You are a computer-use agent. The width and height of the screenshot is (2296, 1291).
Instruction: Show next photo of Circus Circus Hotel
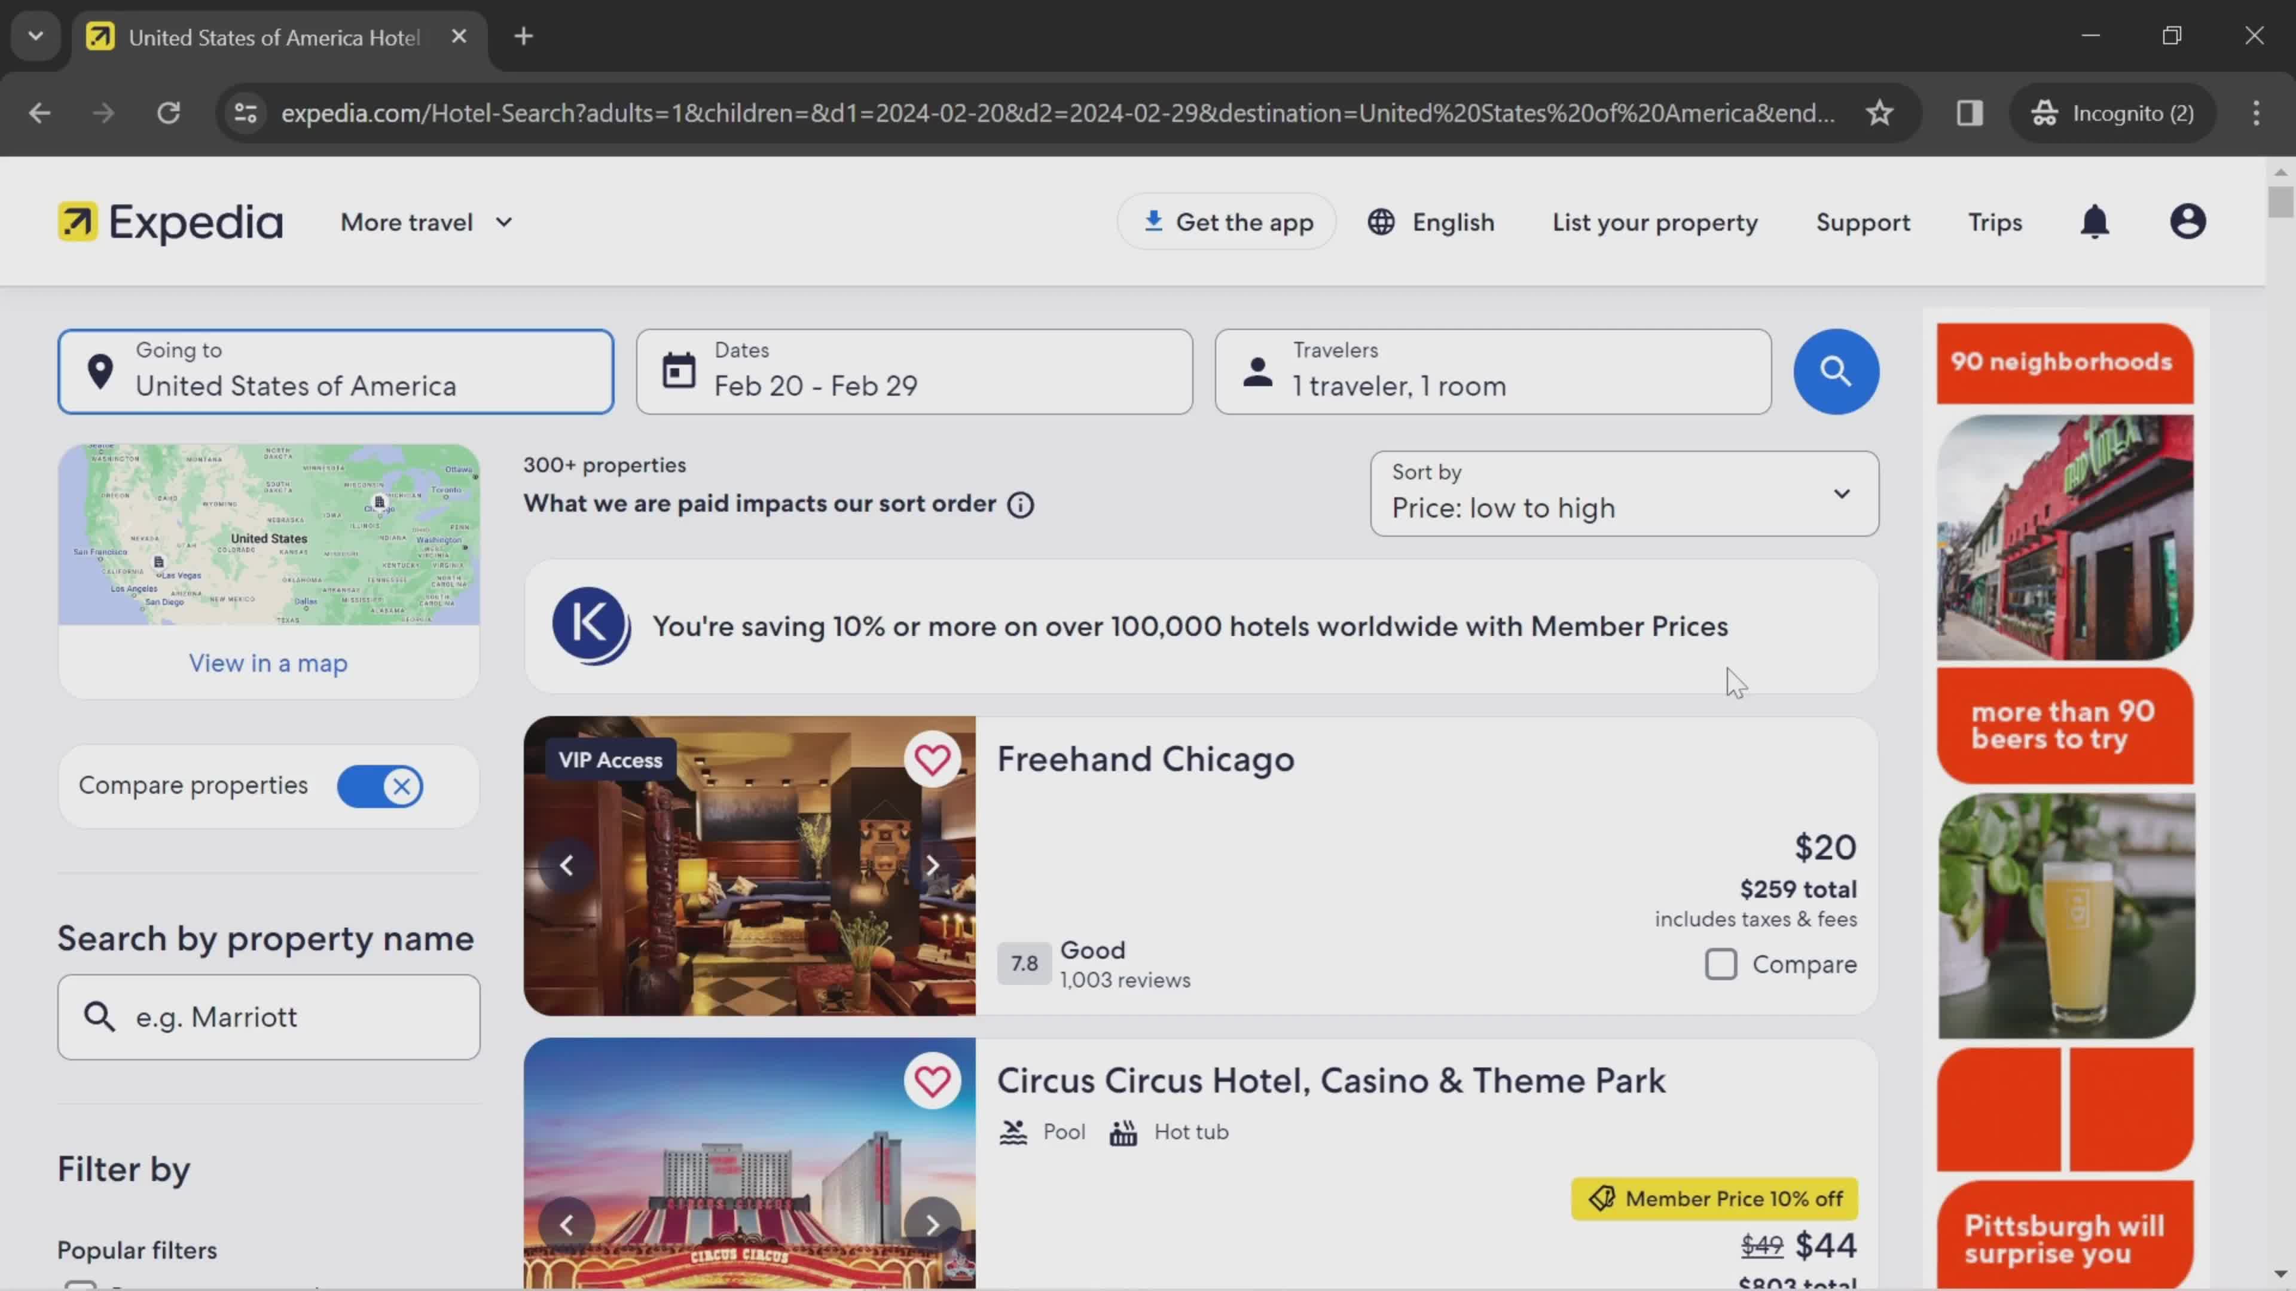tap(932, 1225)
